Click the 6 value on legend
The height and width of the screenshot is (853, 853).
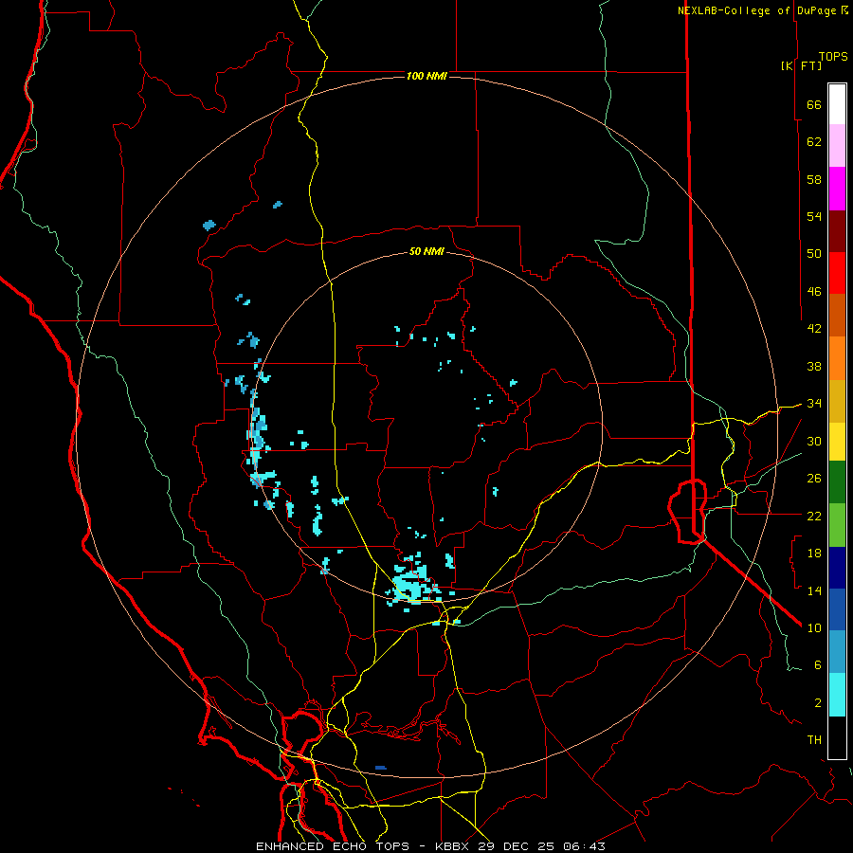pyautogui.click(x=818, y=664)
